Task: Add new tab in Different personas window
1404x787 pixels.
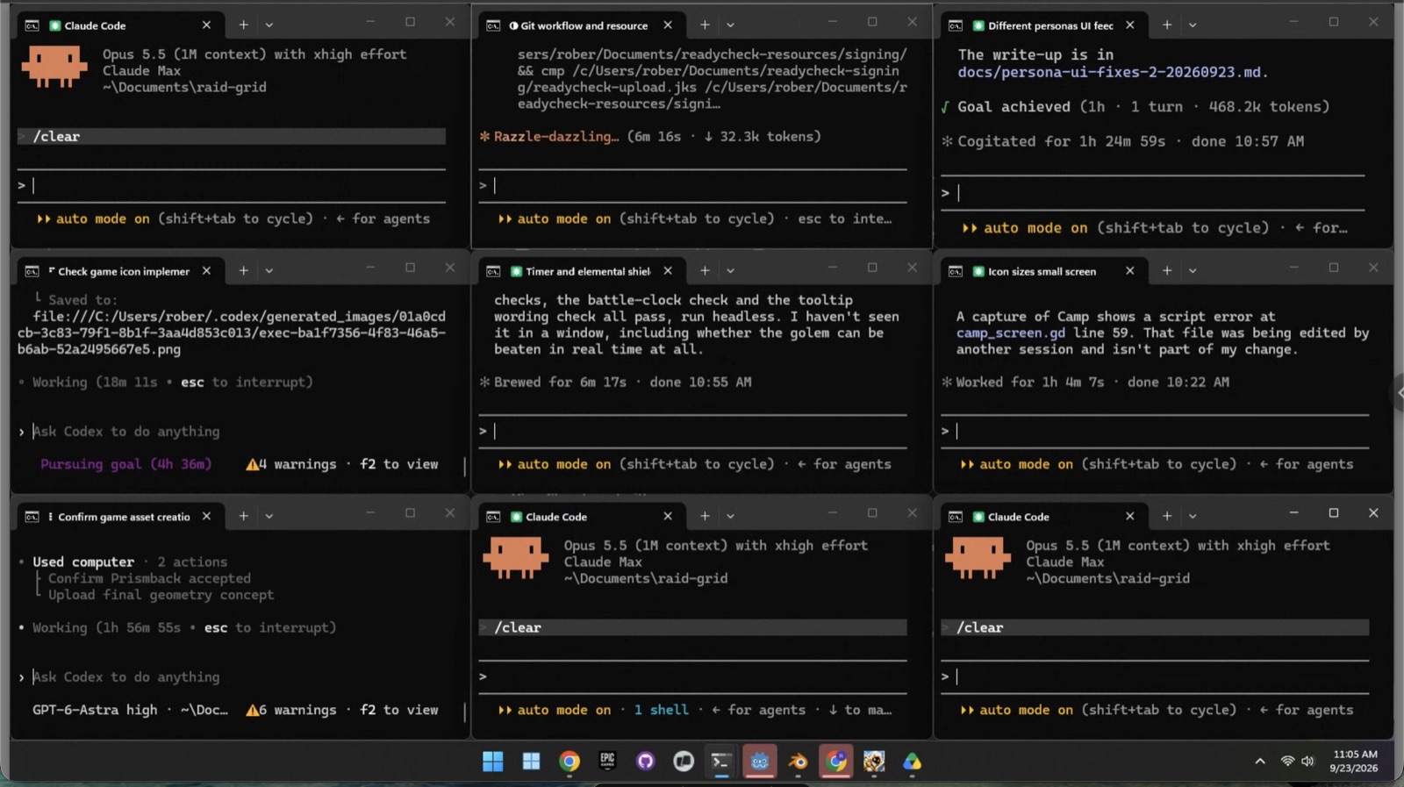Action: [1167, 25]
